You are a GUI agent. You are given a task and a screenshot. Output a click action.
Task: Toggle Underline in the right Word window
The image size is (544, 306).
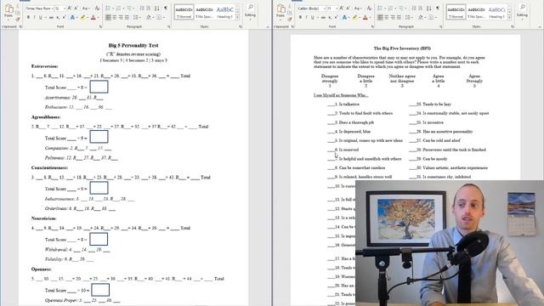pyautogui.click(x=313, y=17)
